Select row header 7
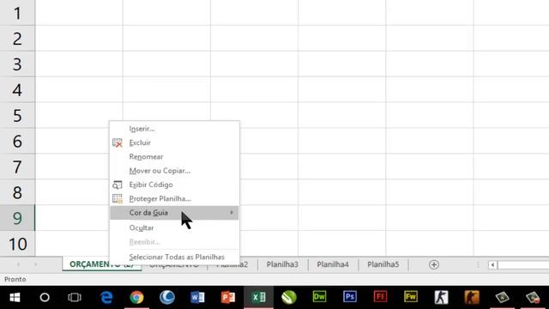 tap(17, 167)
